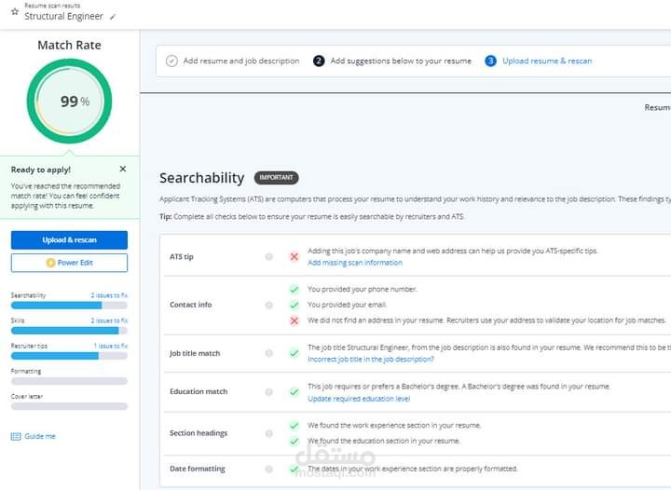Click the Contact info row label
Viewport: 671px width, 490px height.
(190, 305)
